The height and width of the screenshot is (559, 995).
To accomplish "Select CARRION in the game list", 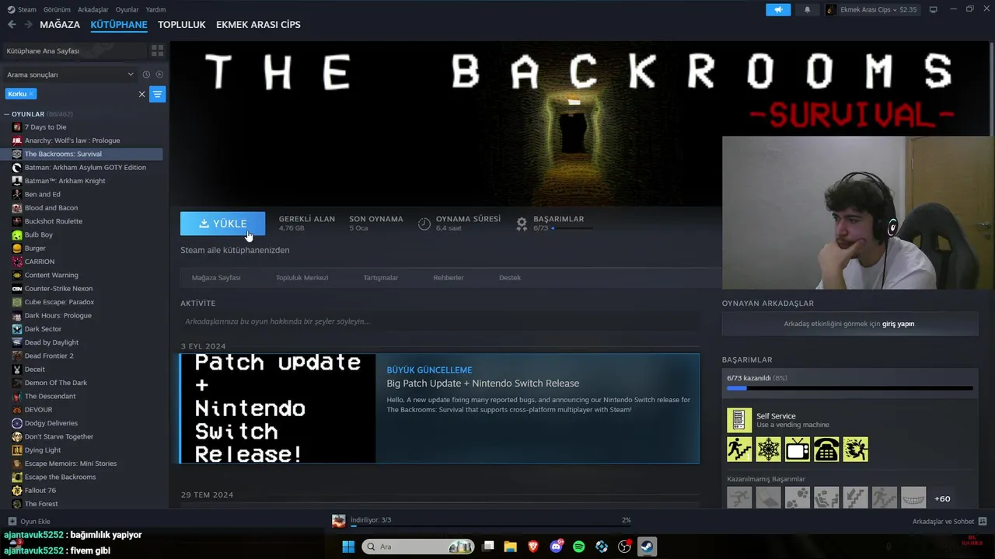I will click(39, 262).
